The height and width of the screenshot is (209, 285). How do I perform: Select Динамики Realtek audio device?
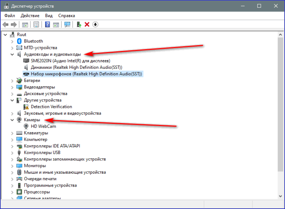[76, 67]
